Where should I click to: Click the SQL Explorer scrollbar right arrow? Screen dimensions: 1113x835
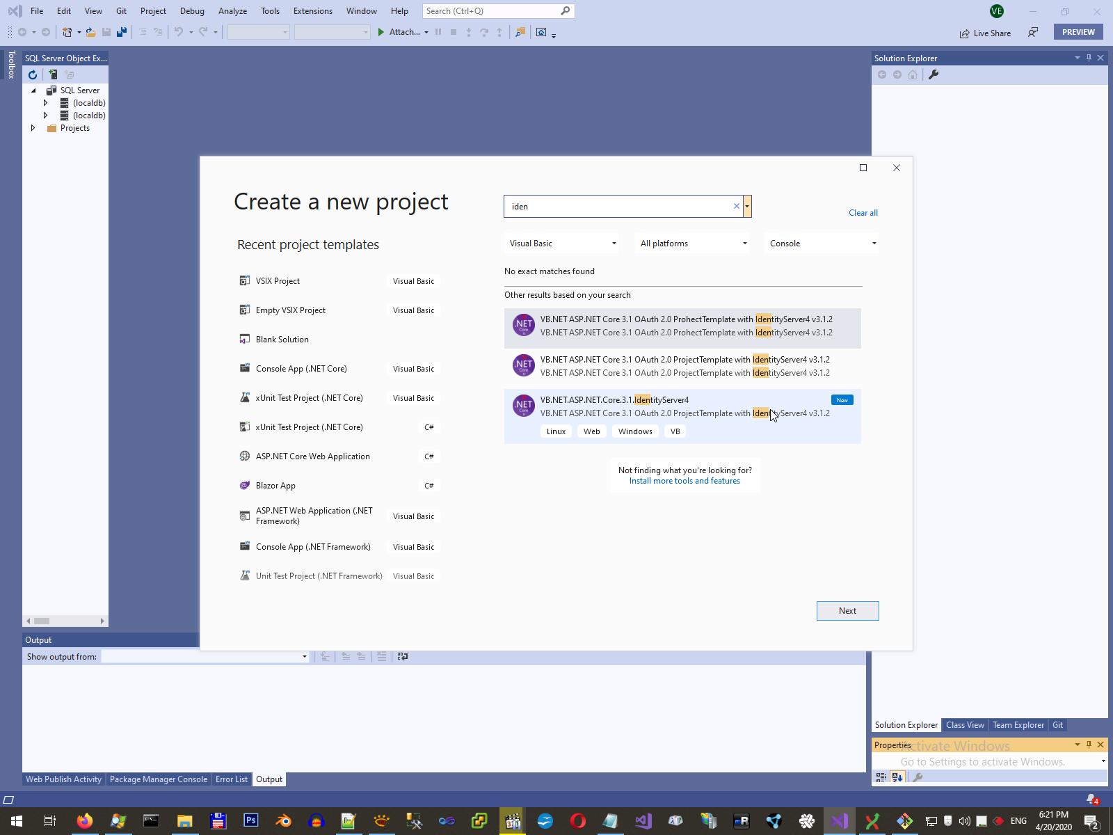point(102,621)
